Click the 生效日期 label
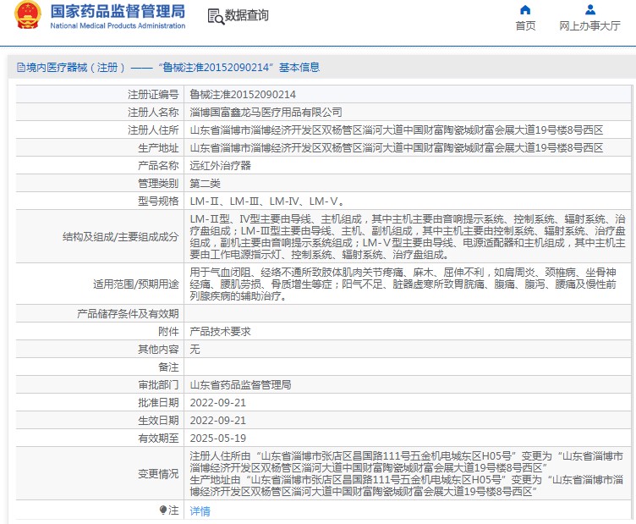Image resolution: width=636 pixels, height=524 pixels. point(158,421)
